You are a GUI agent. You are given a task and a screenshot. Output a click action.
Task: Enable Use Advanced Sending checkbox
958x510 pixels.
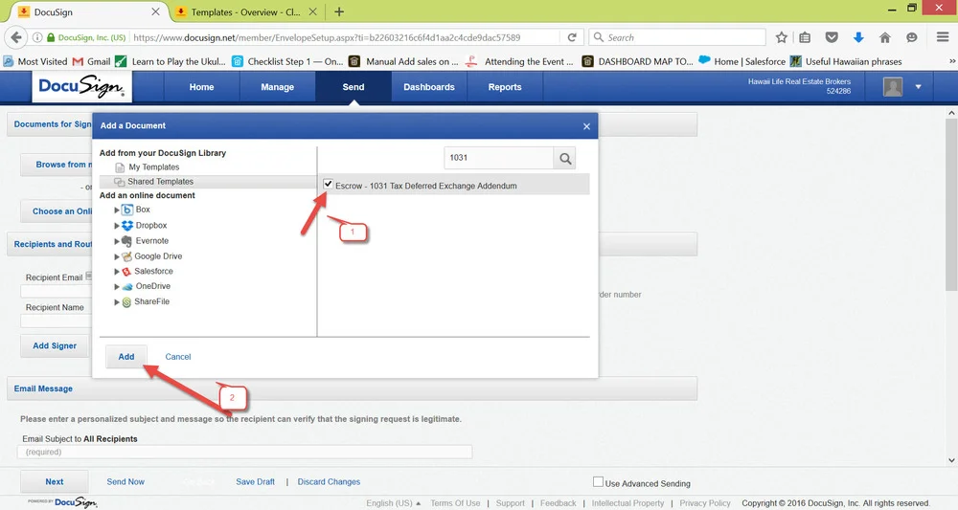click(598, 482)
